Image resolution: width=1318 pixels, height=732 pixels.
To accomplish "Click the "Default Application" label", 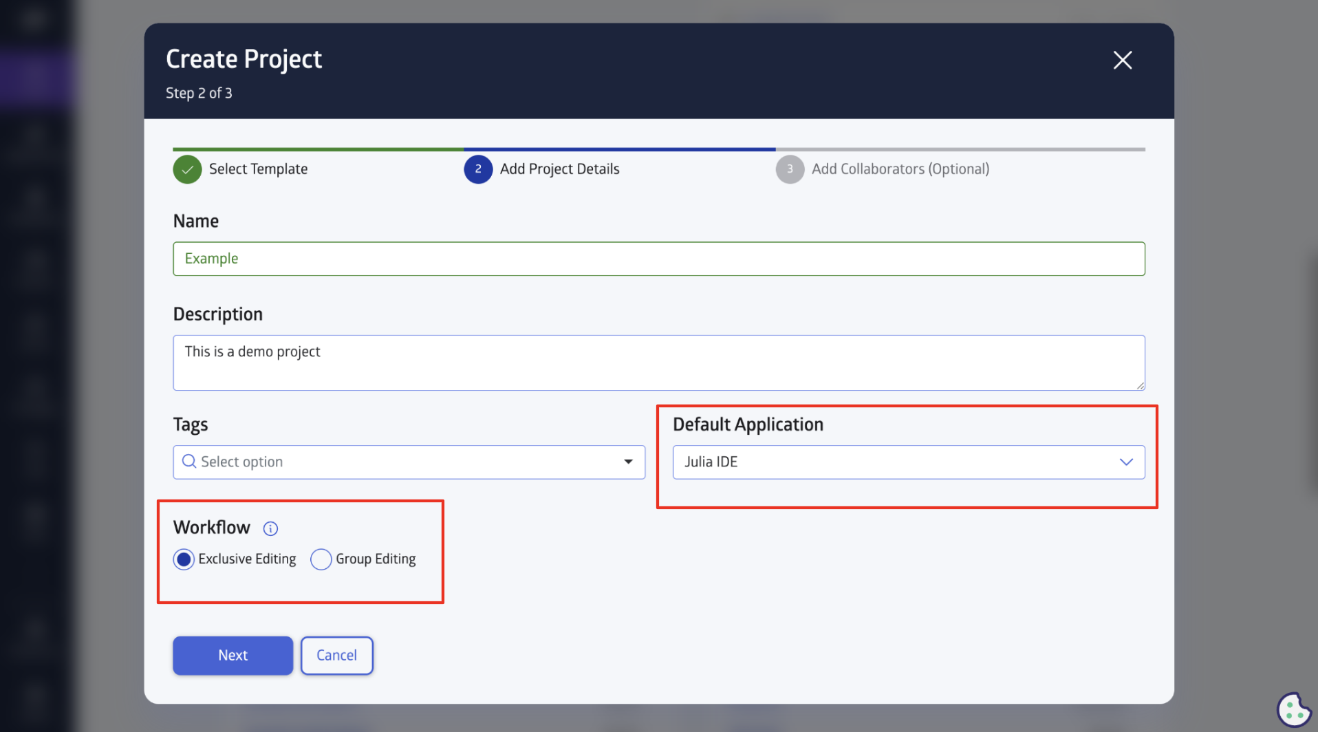I will click(748, 425).
